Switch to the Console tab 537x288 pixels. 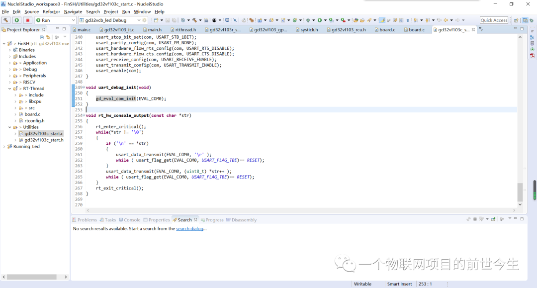130,219
